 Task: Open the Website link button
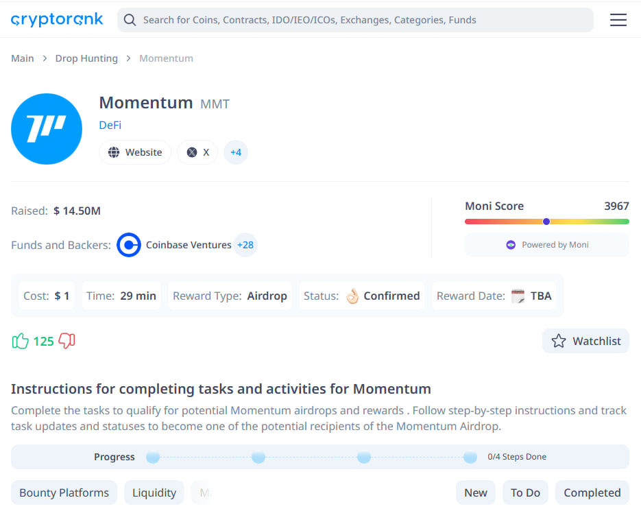click(135, 152)
